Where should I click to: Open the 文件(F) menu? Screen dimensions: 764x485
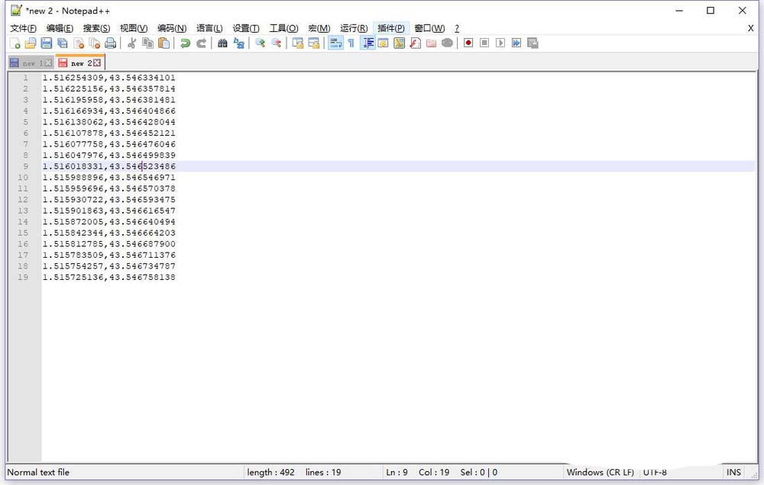[x=23, y=28]
